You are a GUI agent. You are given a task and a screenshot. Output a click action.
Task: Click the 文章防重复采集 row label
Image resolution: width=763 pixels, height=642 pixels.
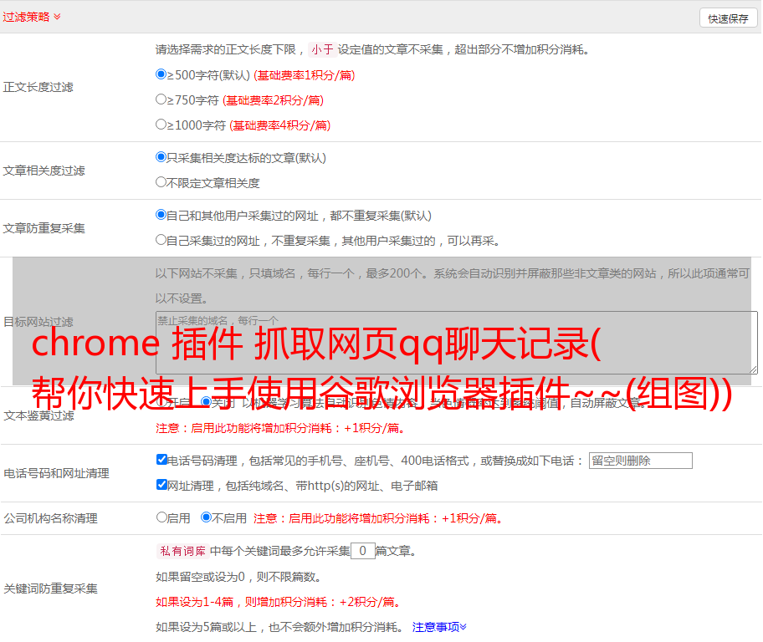[44, 228]
